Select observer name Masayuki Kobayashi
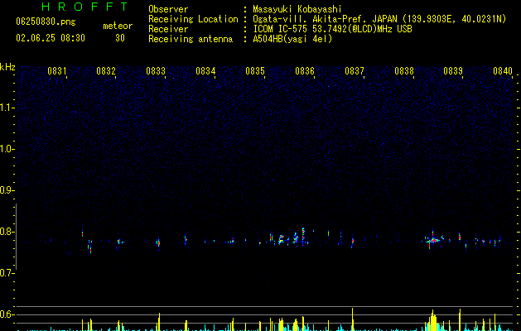 tap(297, 9)
